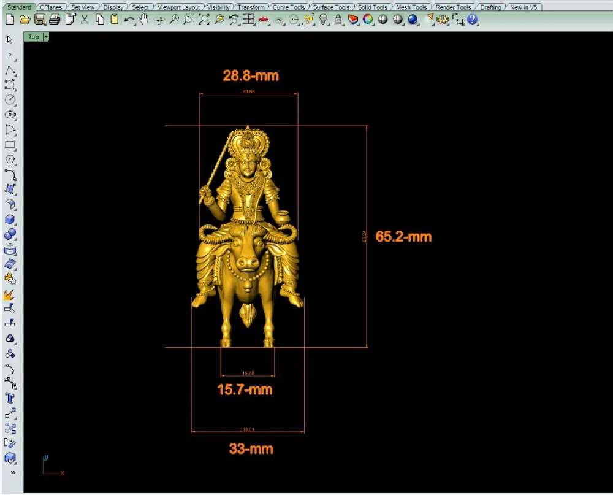Click the dimension tool icon in top toolbar
613x495 pixels.
(x=457, y=19)
